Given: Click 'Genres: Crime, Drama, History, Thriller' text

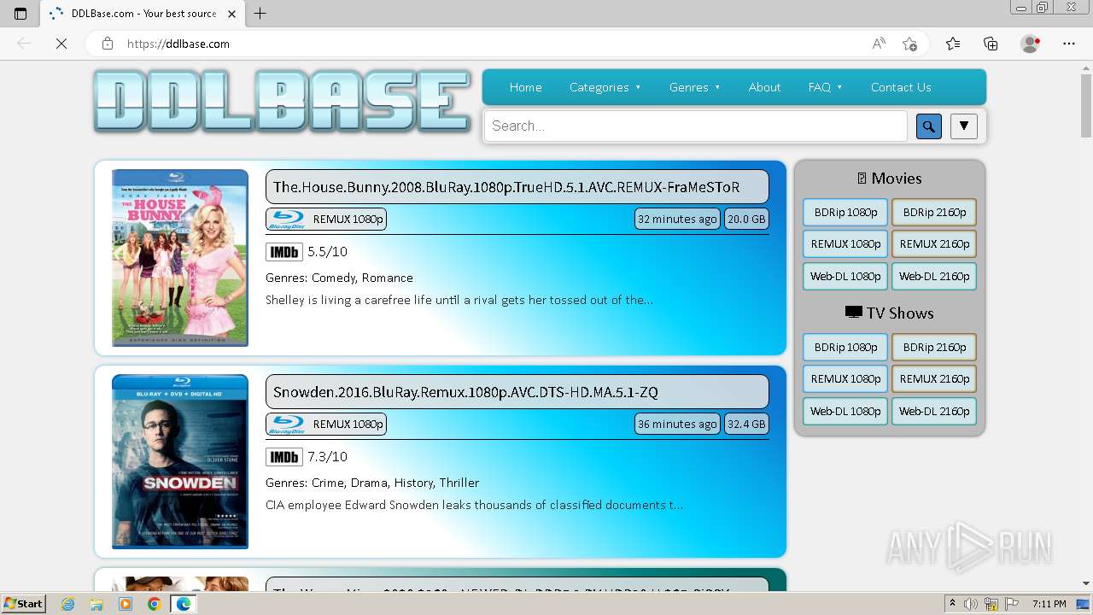Looking at the screenshot, I should [372, 483].
